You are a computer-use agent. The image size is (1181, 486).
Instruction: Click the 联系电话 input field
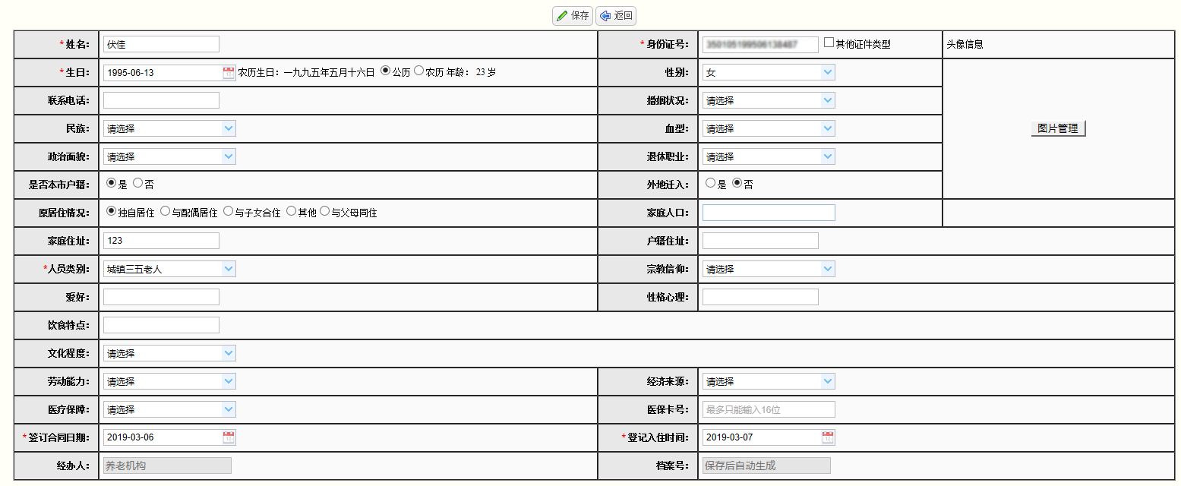[x=161, y=101]
